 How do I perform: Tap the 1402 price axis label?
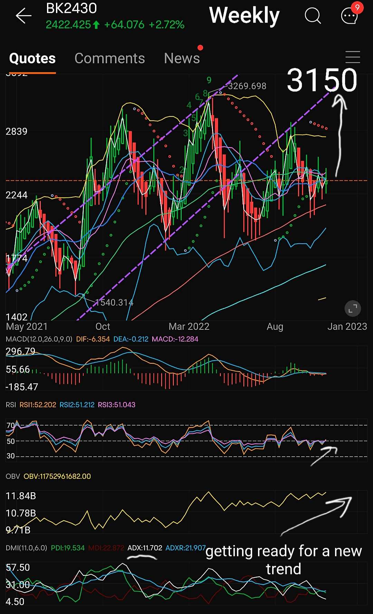[17, 317]
